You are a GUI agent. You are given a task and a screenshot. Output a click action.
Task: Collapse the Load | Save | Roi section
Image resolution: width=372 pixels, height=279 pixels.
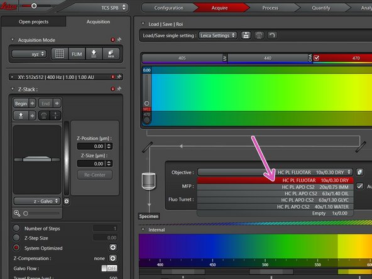[143, 24]
